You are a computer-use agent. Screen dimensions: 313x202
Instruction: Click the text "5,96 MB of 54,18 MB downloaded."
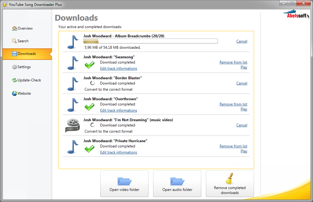coord(113,47)
